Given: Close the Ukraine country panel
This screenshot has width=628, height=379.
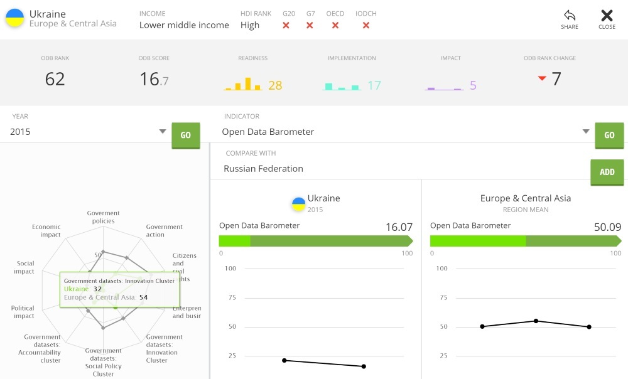Looking at the screenshot, I should click(607, 19).
